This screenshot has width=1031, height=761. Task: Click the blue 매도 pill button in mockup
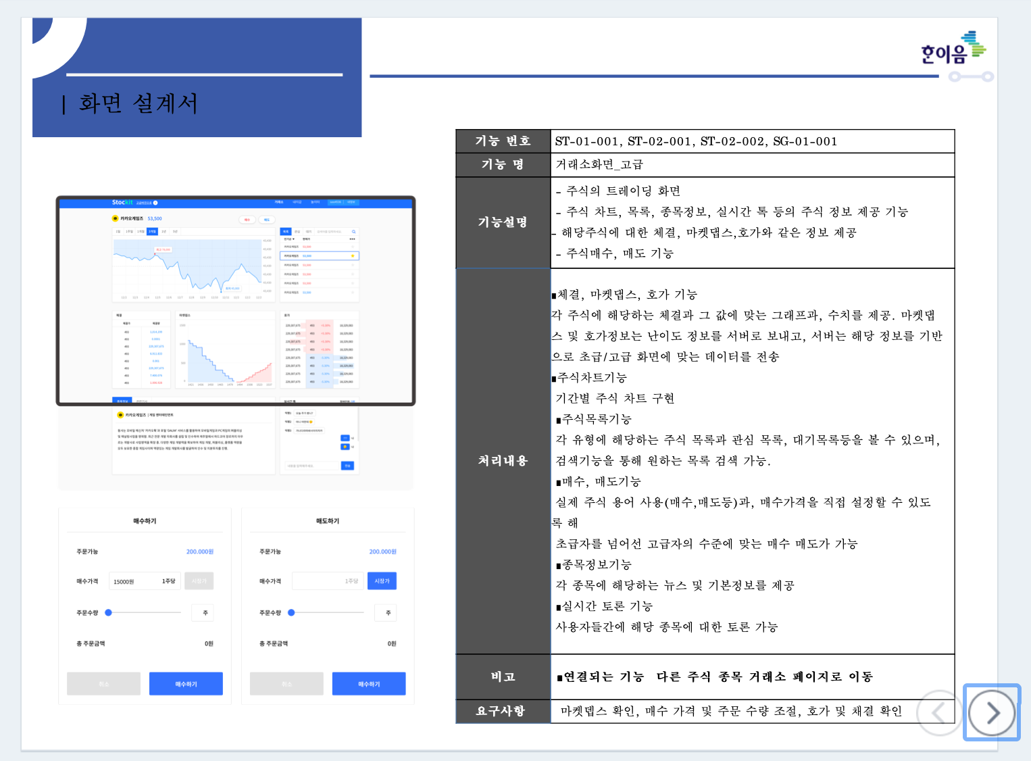(x=267, y=220)
